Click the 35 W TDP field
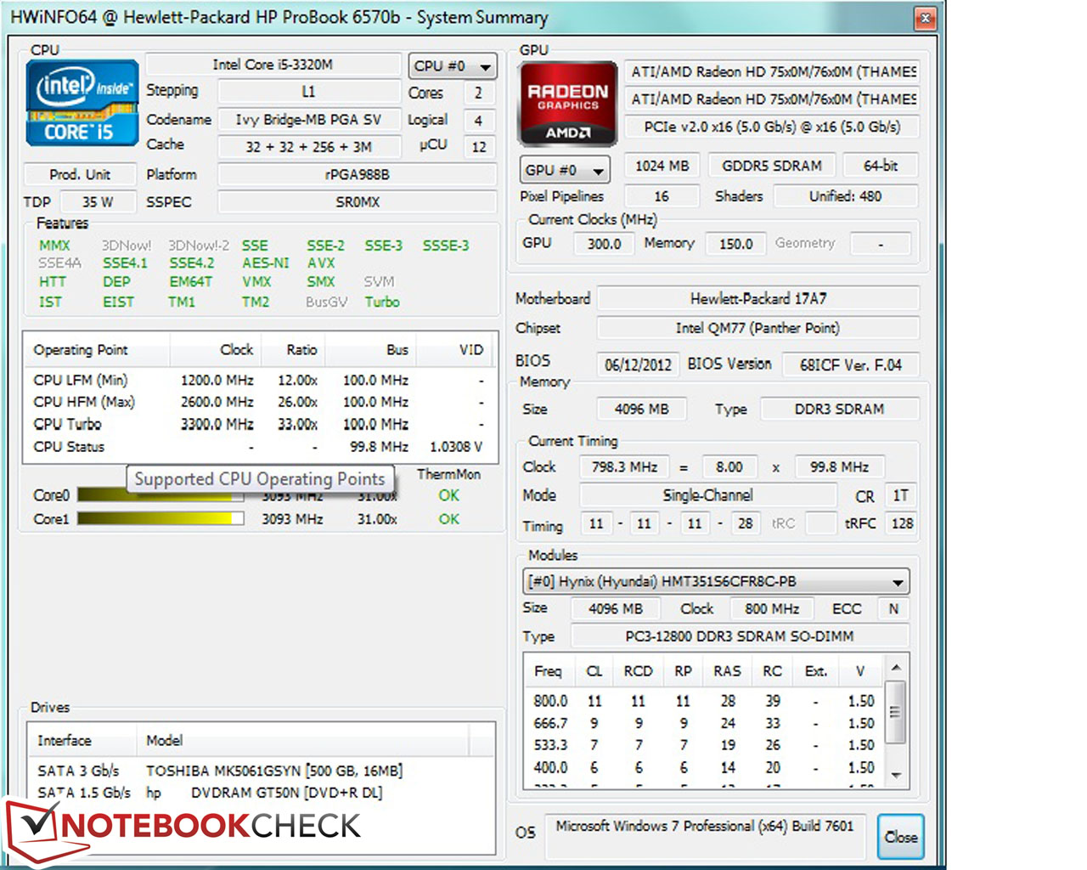This screenshot has width=1087, height=870. (x=98, y=202)
